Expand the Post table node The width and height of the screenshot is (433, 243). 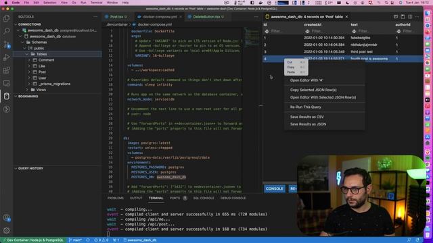coord(29,72)
